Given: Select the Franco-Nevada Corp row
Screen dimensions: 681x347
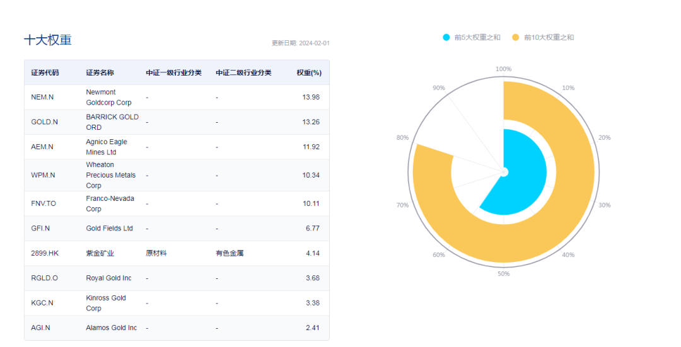Looking at the screenshot, I should (x=177, y=203).
